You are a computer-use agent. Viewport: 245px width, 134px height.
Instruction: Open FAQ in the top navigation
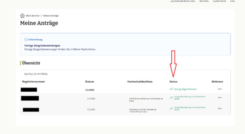tap(232, 1)
